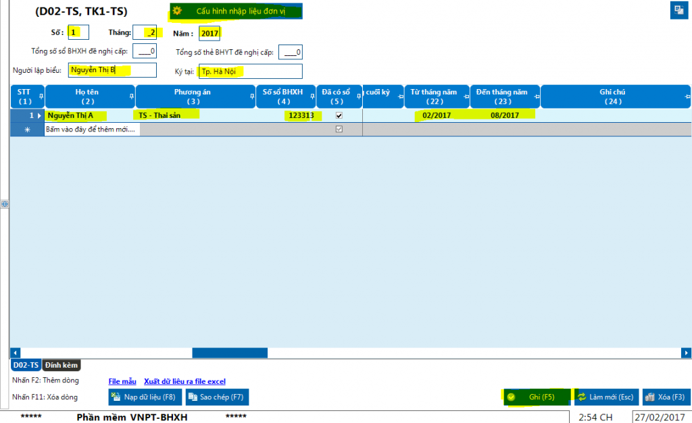
Task: Select row 1 using its row indicator arrow
Action: pyautogui.click(x=39, y=115)
